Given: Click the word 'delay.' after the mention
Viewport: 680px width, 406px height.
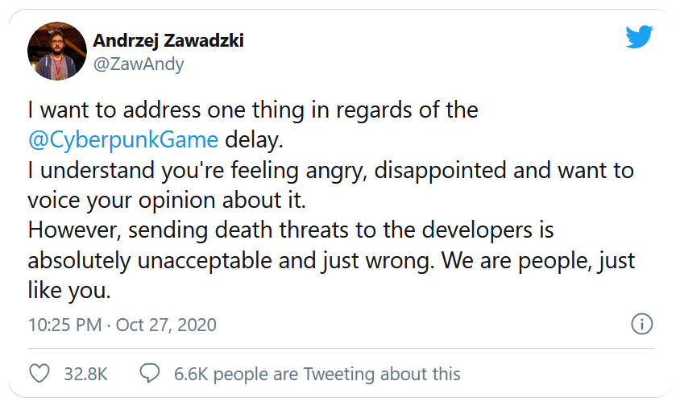Looking at the screenshot, I should tap(255, 139).
